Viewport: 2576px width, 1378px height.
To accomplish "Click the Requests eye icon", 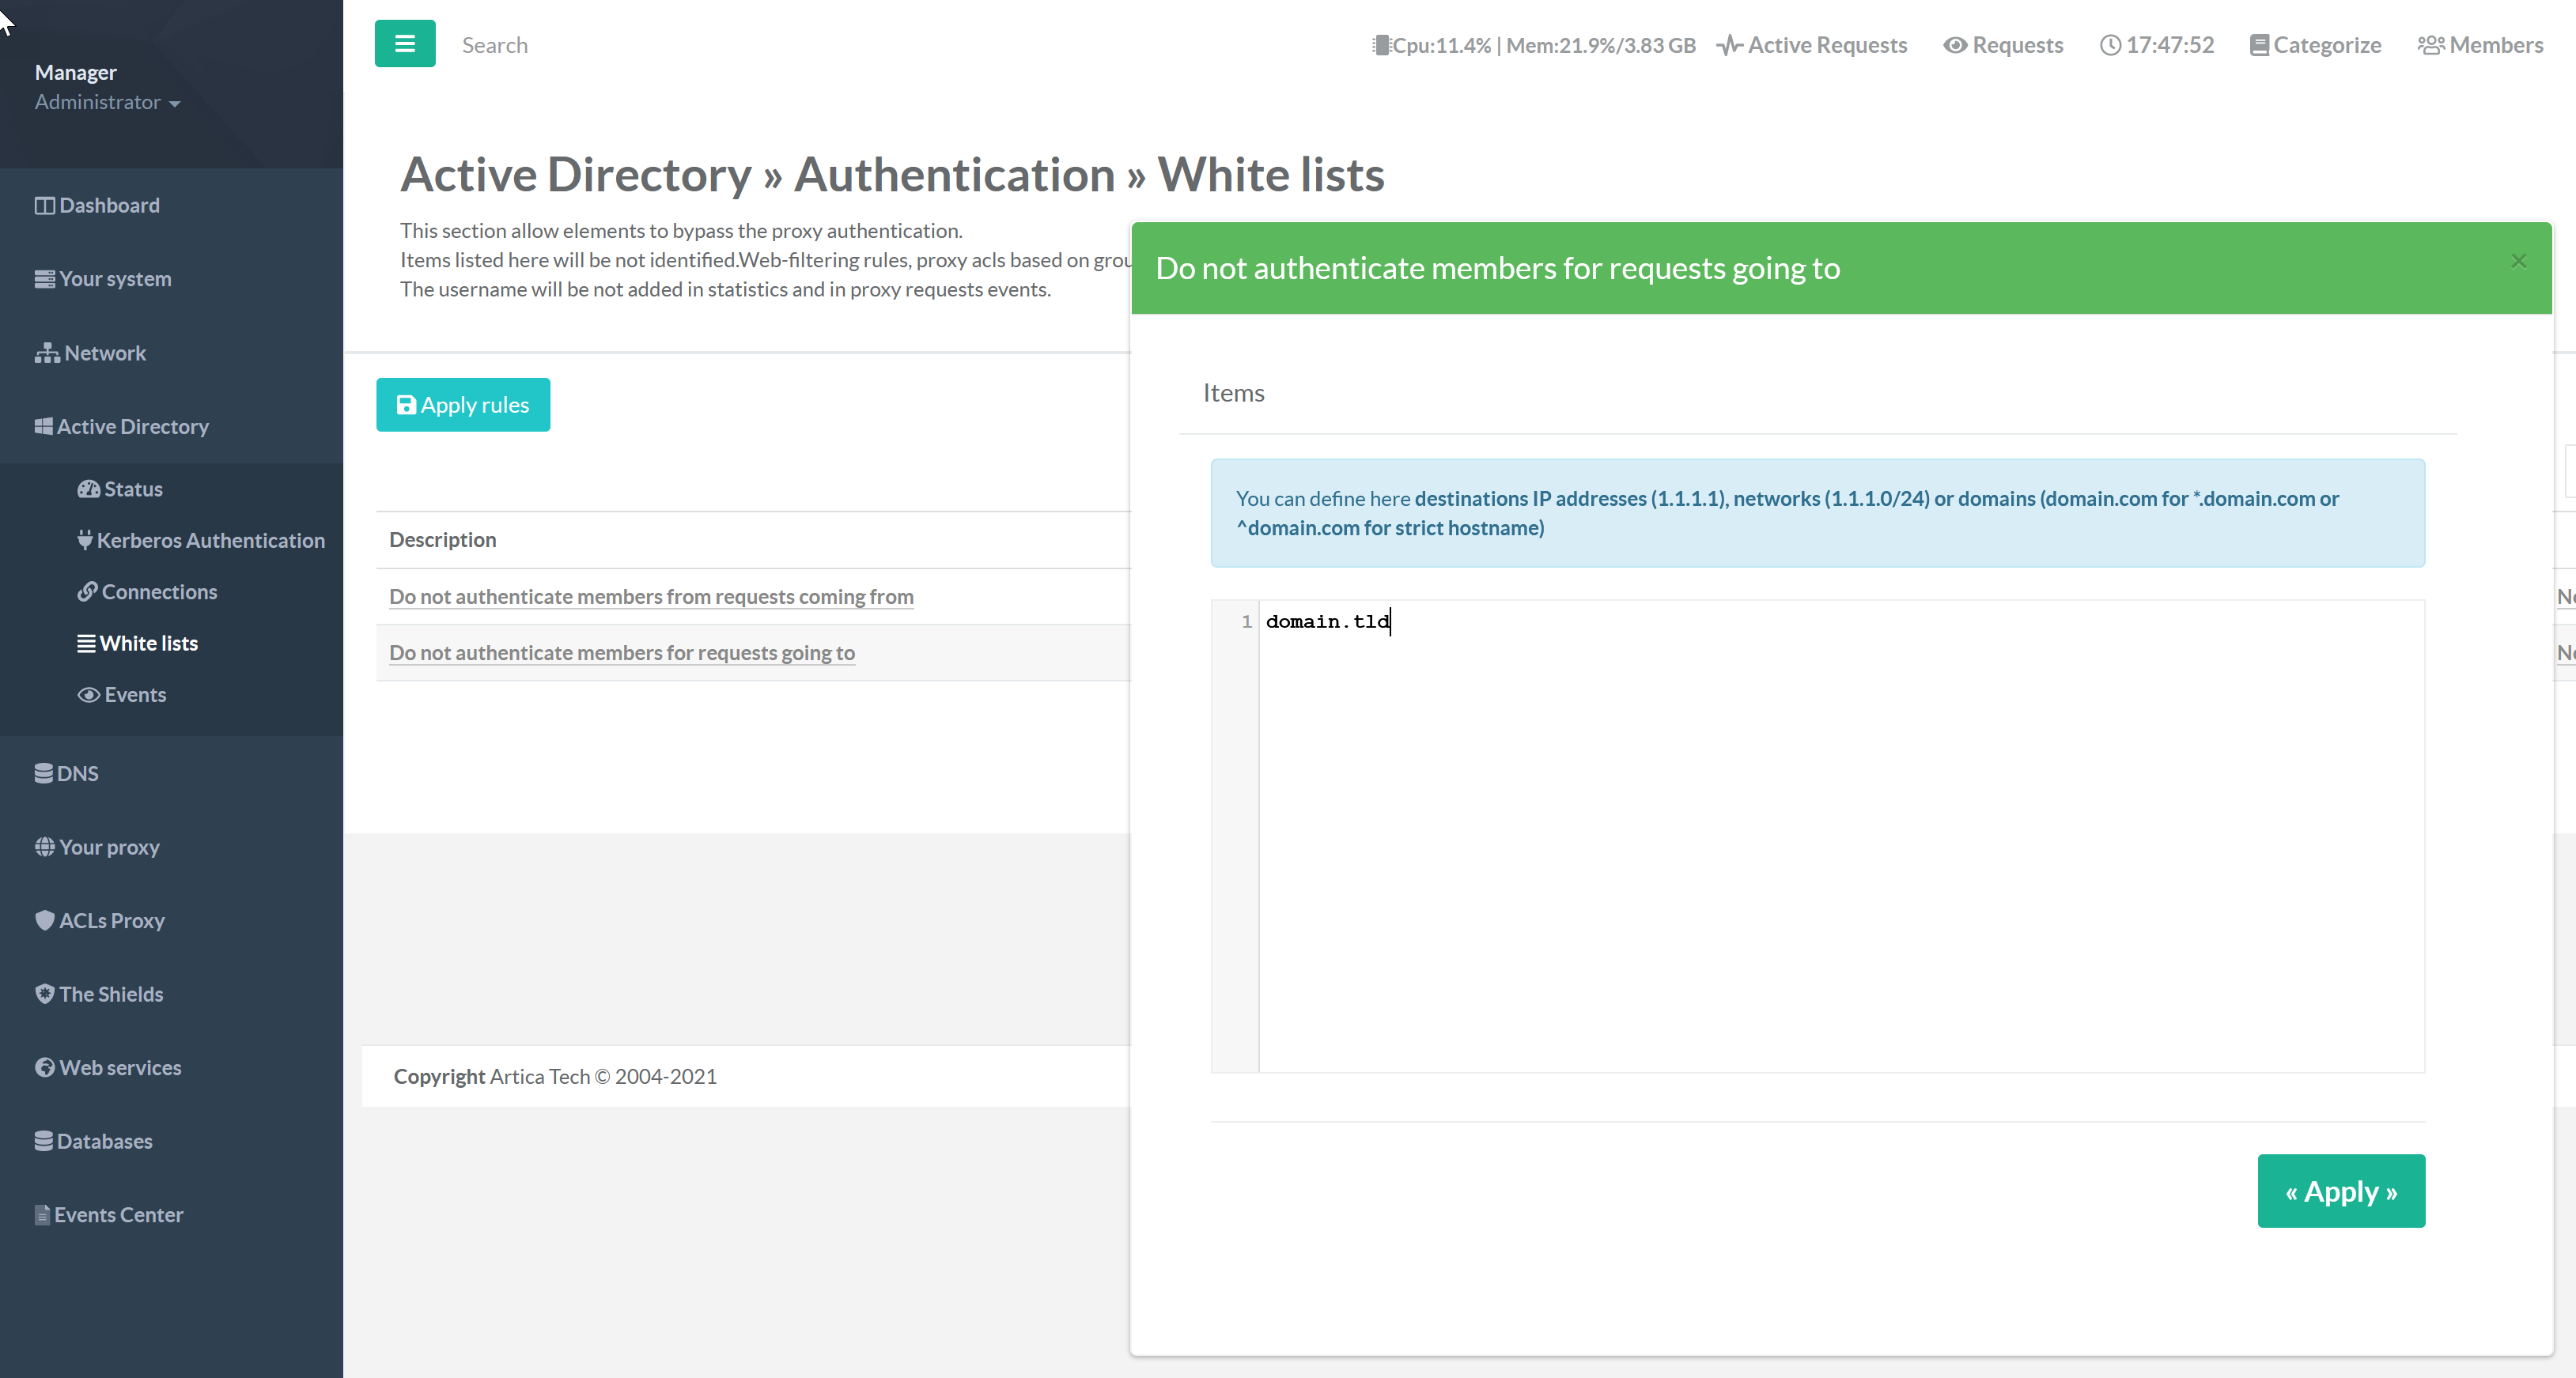I will click(1954, 45).
